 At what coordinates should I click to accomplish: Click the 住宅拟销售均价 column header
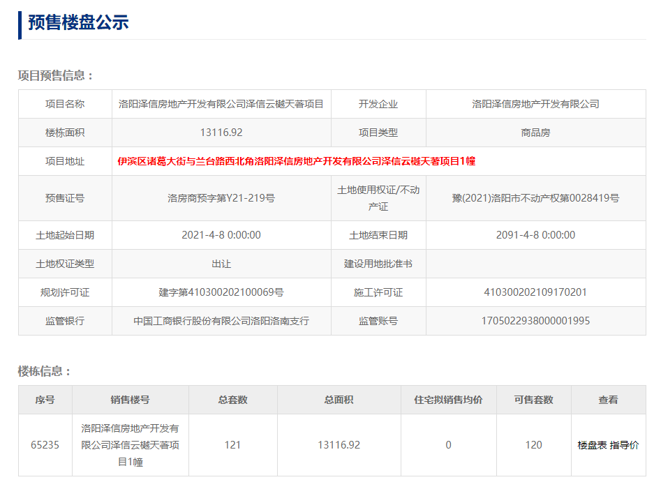point(449,400)
